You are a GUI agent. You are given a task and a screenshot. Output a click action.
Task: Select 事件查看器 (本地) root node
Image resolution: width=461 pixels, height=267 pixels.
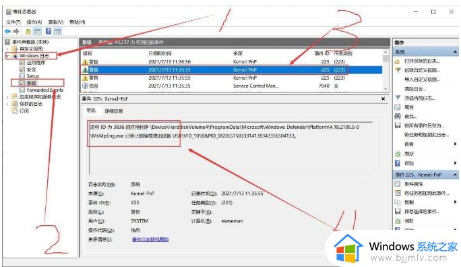coord(30,42)
